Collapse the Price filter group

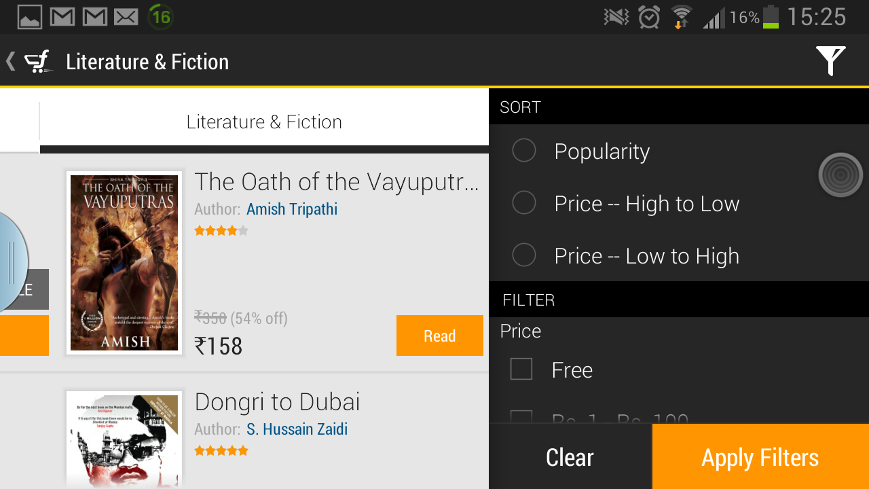[519, 331]
